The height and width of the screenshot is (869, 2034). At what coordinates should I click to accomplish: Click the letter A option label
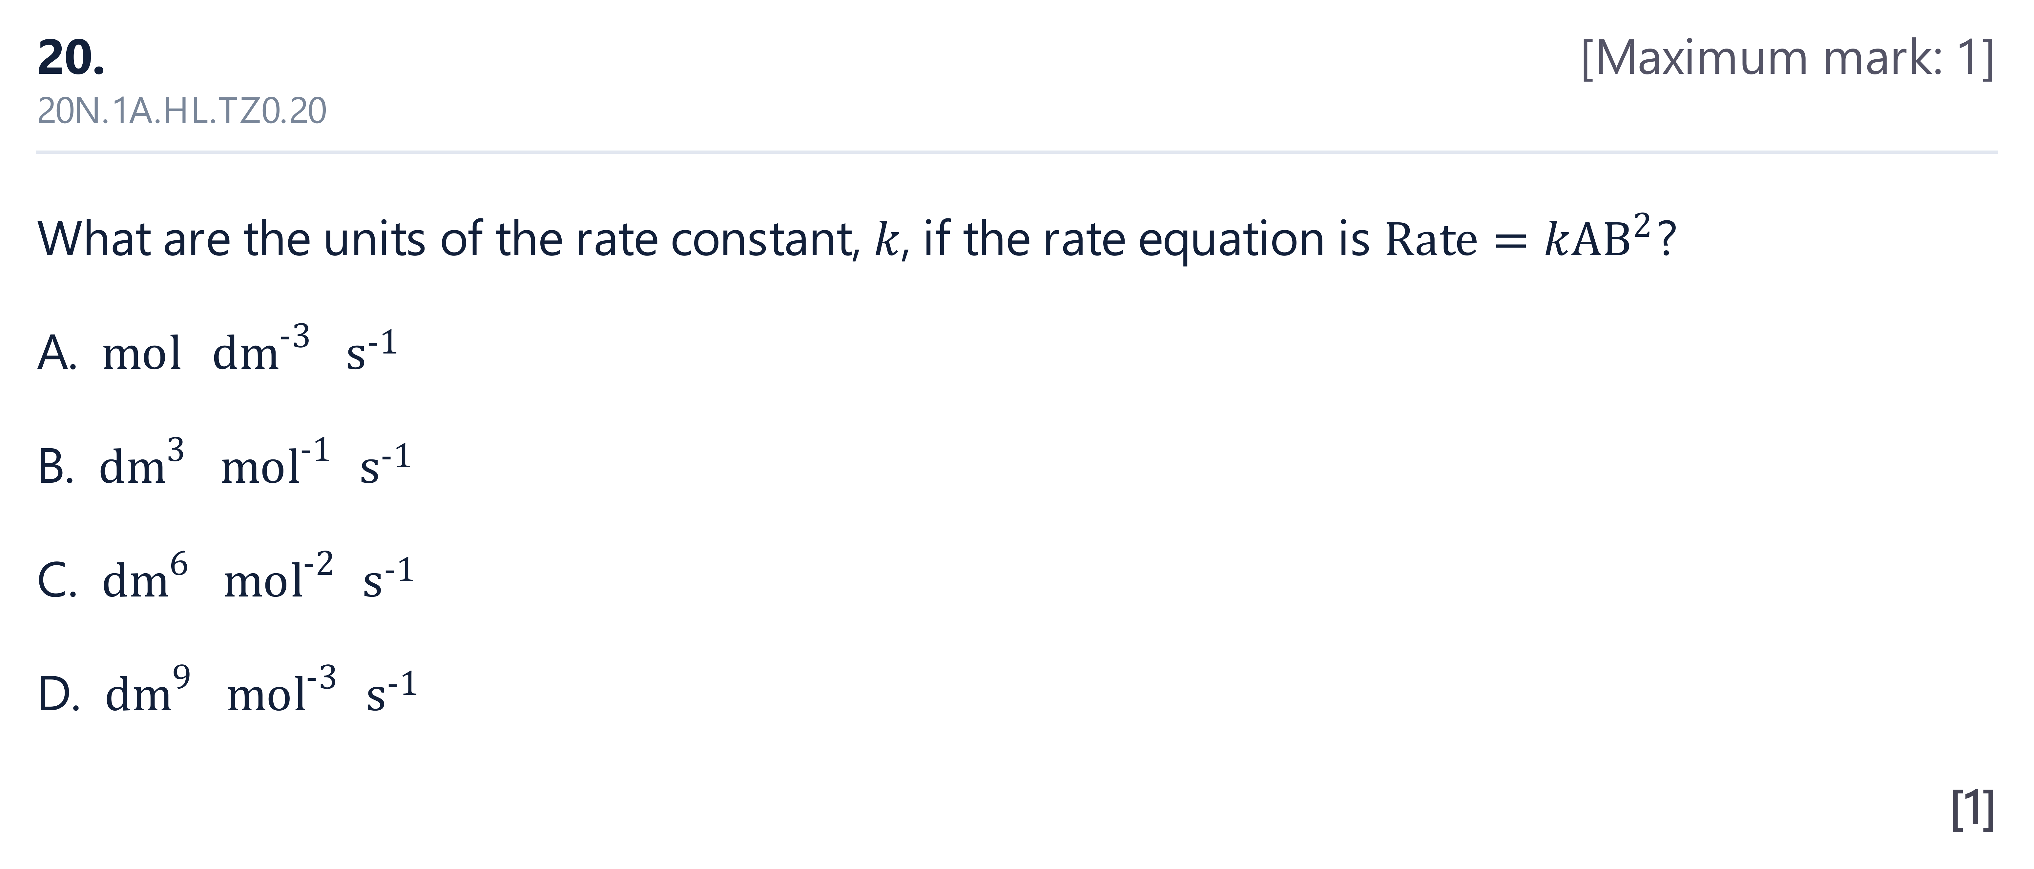[57, 353]
